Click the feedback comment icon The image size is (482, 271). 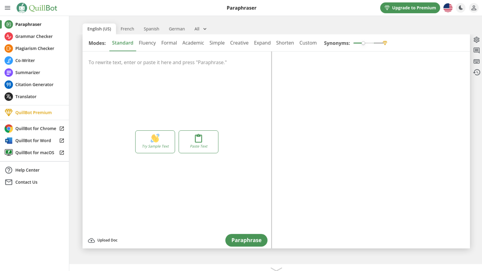coord(476,50)
